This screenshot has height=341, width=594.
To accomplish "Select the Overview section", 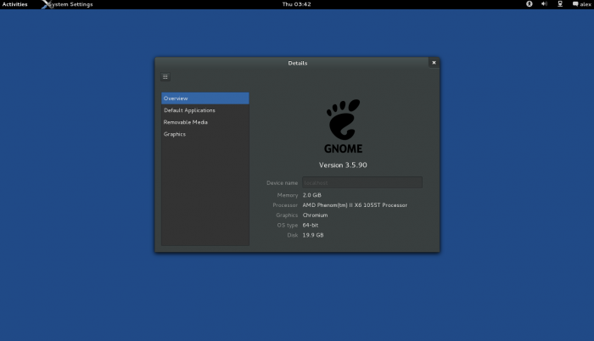I will 205,98.
